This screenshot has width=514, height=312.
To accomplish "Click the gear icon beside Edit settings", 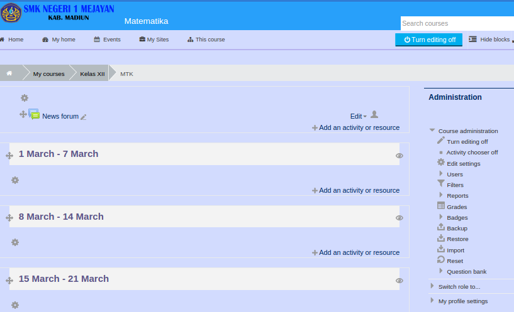I will tap(441, 162).
